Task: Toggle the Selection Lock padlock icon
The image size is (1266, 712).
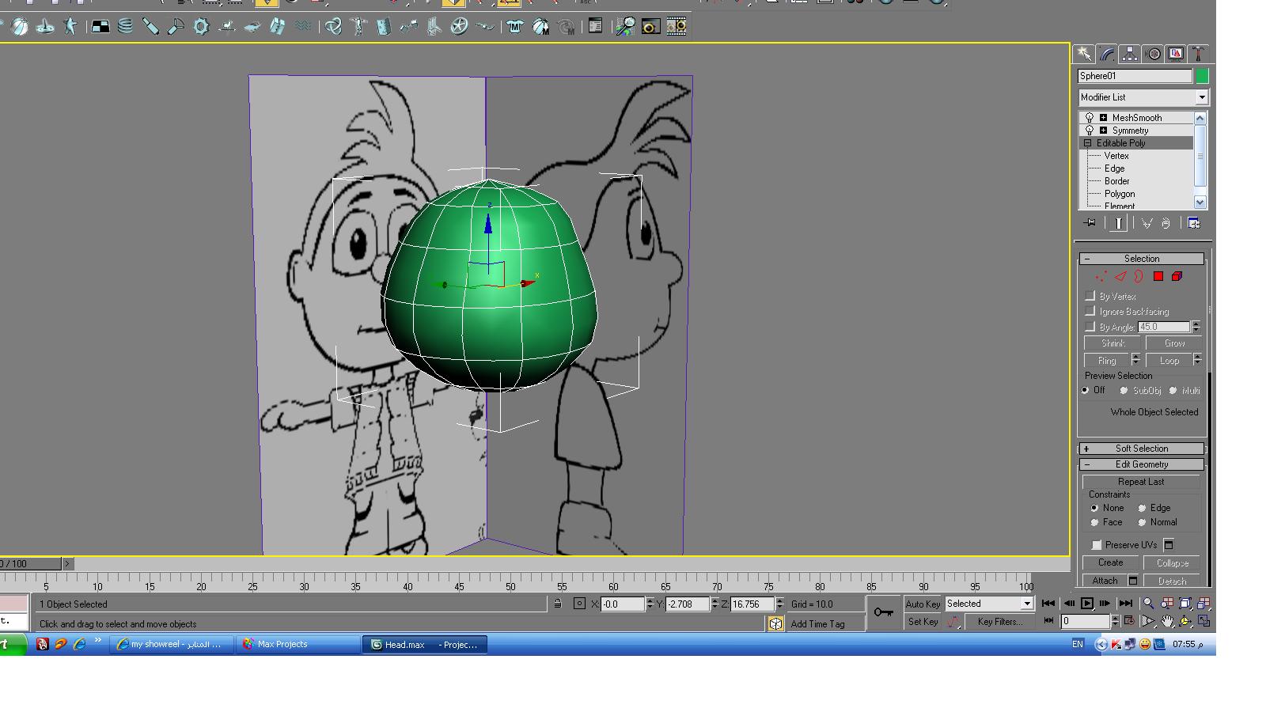Action: click(x=558, y=604)
